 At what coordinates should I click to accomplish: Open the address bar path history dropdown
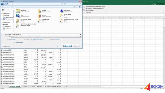61,4
